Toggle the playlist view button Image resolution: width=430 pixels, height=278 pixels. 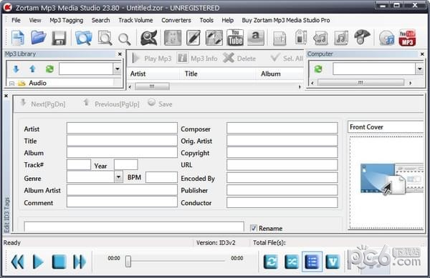tap(312, 262)
